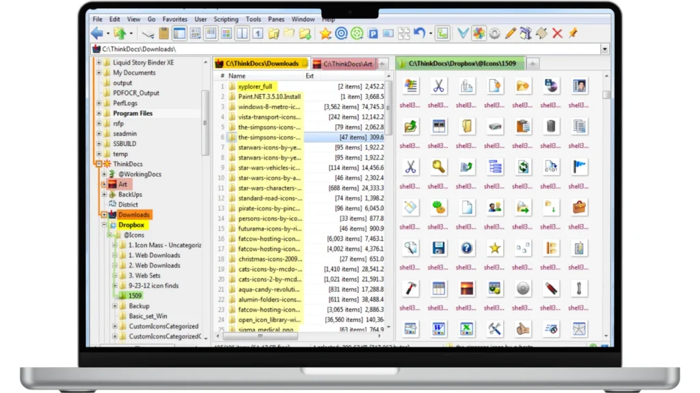The height and width of the screenshot is (393, 700).
Task: Click the blue Back arrow in toolbar
Action: (96, 33)
